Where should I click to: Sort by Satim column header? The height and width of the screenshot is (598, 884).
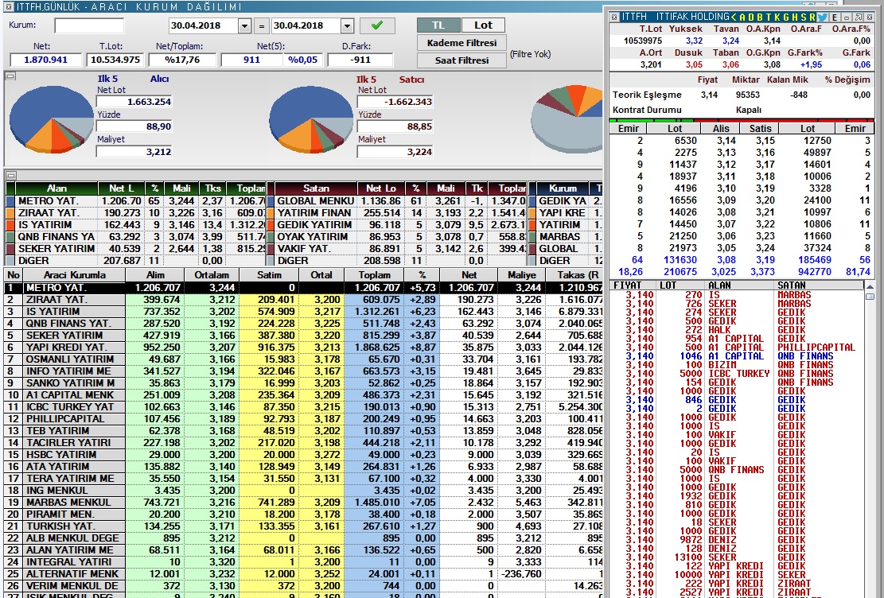tap(269, 275)
